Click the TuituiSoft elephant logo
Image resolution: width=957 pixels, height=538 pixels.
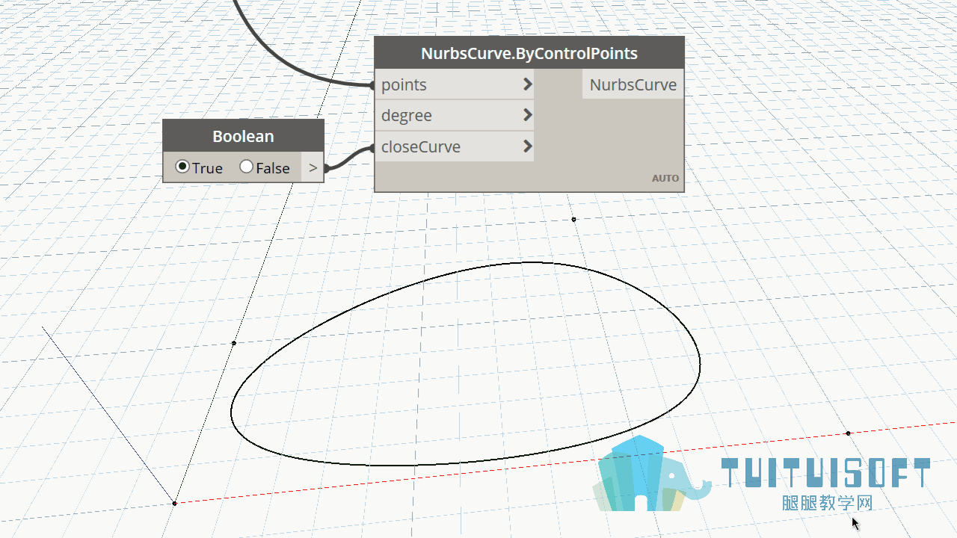(650, 474)
